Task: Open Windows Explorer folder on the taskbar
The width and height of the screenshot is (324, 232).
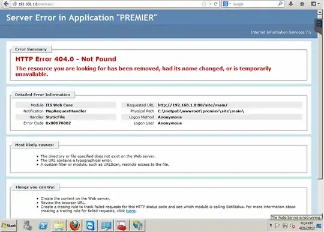Action: [59, 225]
